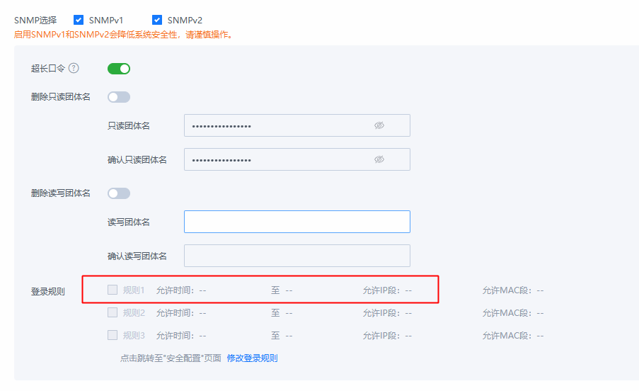
Task: Open the 修改登录规则 link
Action: point(252,358)
